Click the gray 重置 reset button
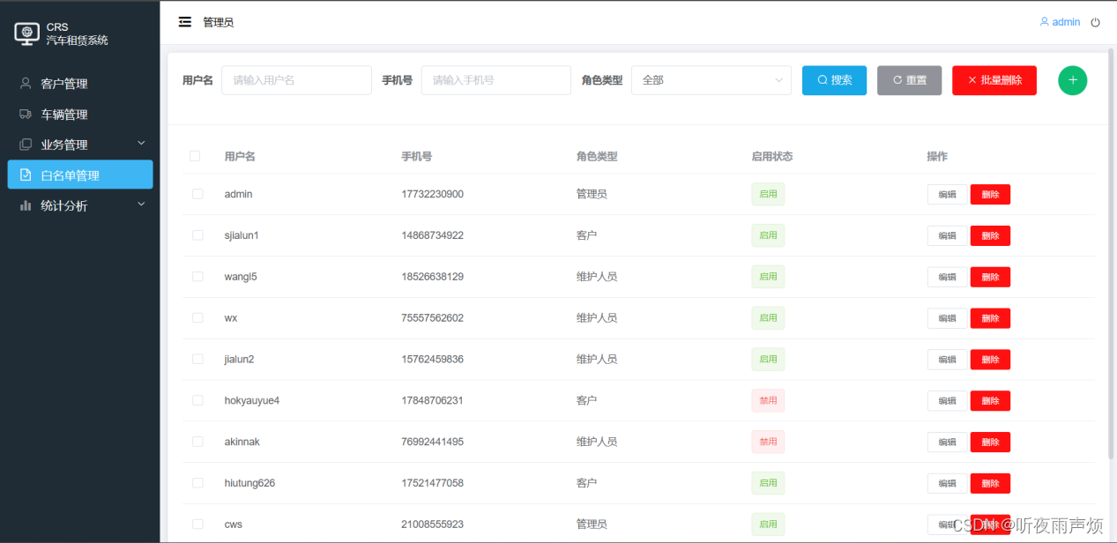 click(909, 80)
